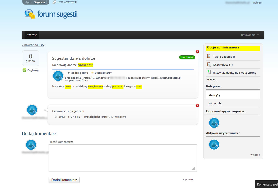Image resolution: width=278 pixels, height=188 pixels.
Task: Change type value "pochwała" in status line
Action: tap(118, 86)
